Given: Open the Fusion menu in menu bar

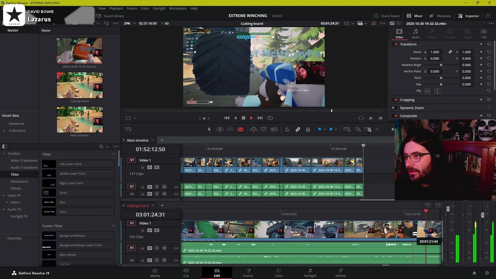Looking at the screenshot, I should point(132,8).
